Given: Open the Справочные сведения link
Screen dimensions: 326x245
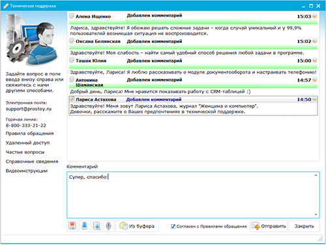Looking at the screenshot, I should coord(32,162).
